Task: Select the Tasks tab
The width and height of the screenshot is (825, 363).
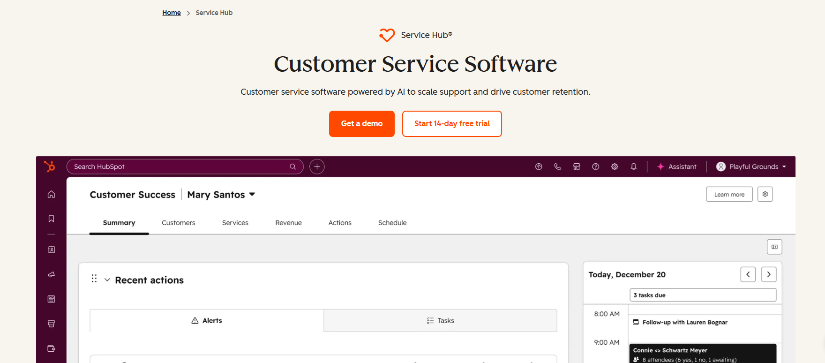Action: point(440,321)
